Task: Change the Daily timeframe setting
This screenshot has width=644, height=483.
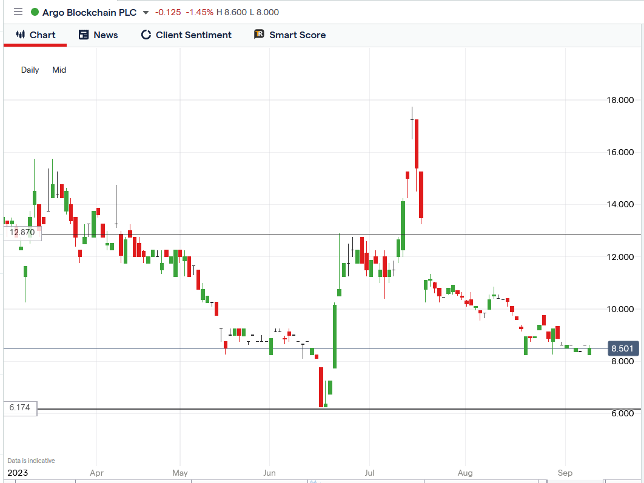Action: coord(30,70)
